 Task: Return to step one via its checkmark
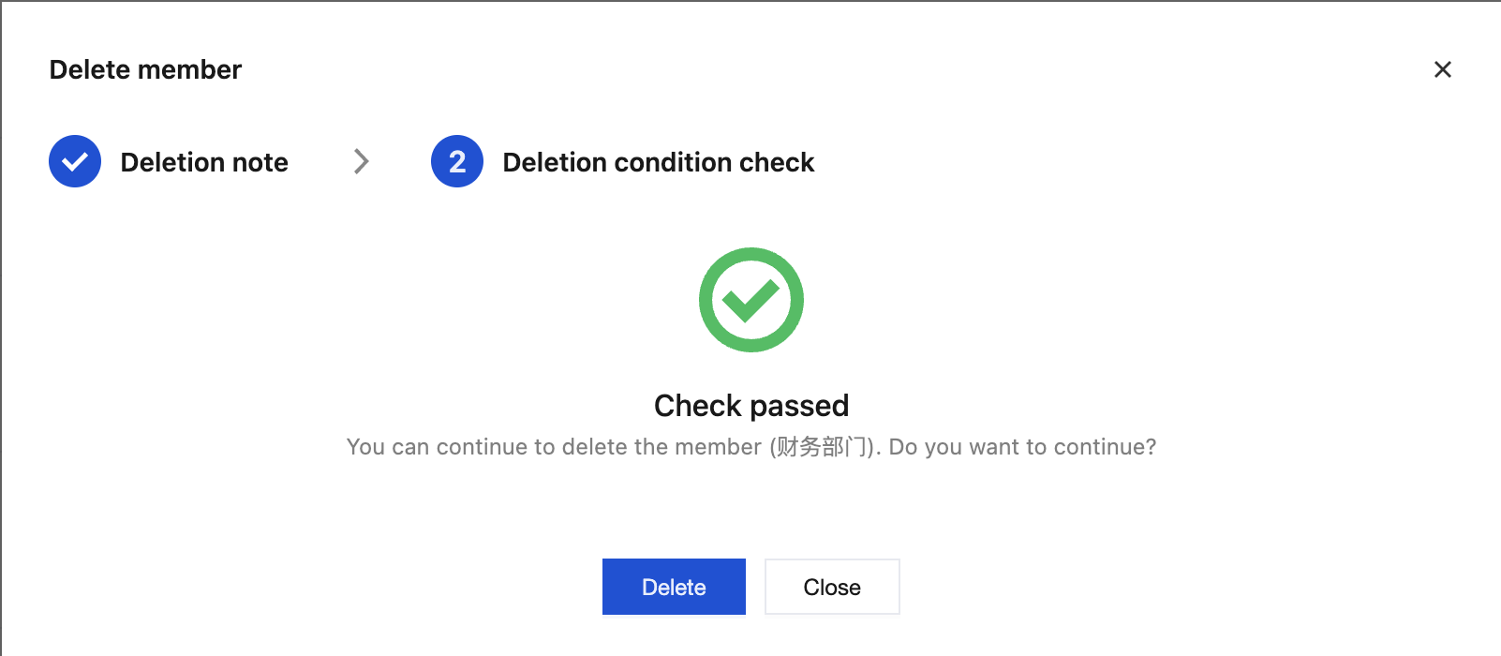click(x=75, y=161)
